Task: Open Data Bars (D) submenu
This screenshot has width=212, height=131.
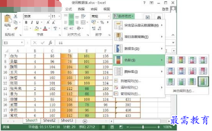Action: click(x=139, y=49)
